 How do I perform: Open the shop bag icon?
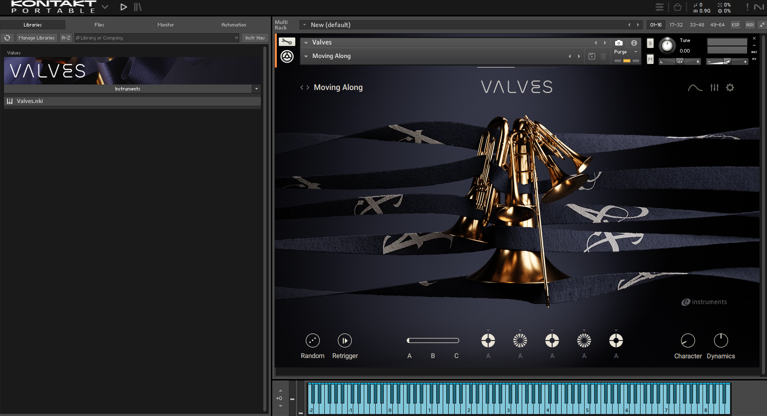(677, 7)
